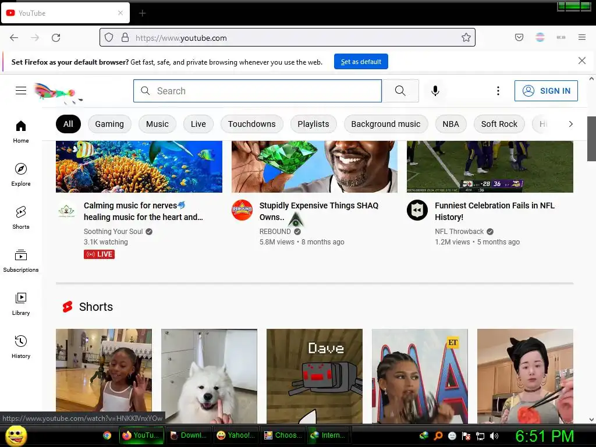This screenshot has width=596, height=447.
Task: Launch Chrome from the taskbar
Action: (107, 435)
